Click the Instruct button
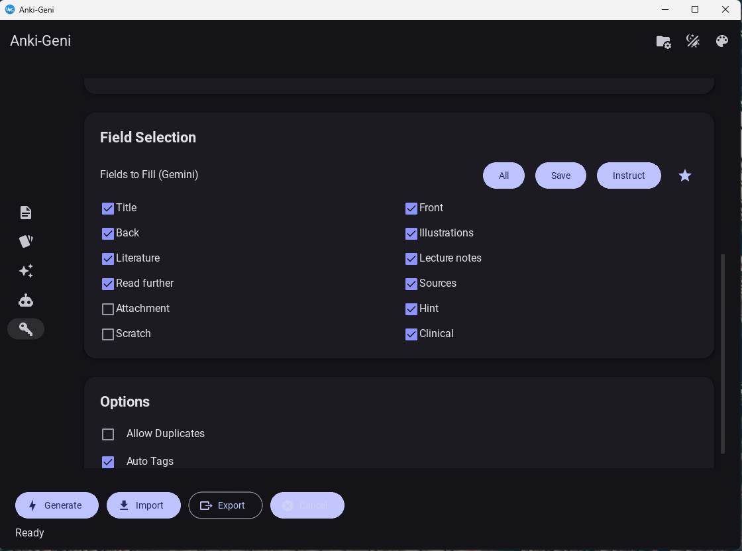The width and height of the screenshot is (742, 551). coord(629,175)
